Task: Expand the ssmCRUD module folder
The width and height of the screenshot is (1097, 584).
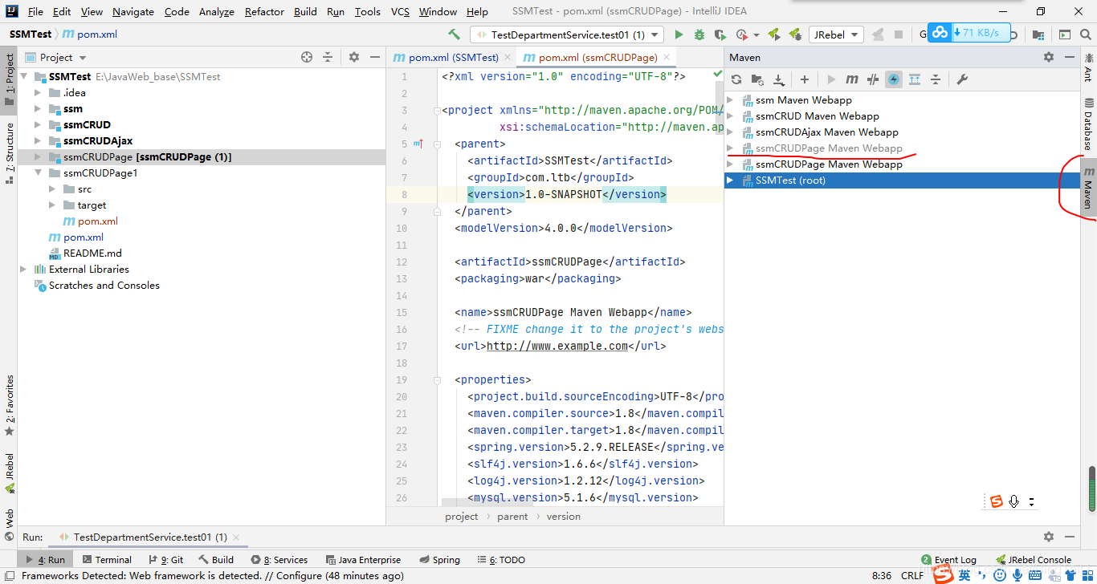Action: [38, 125]
